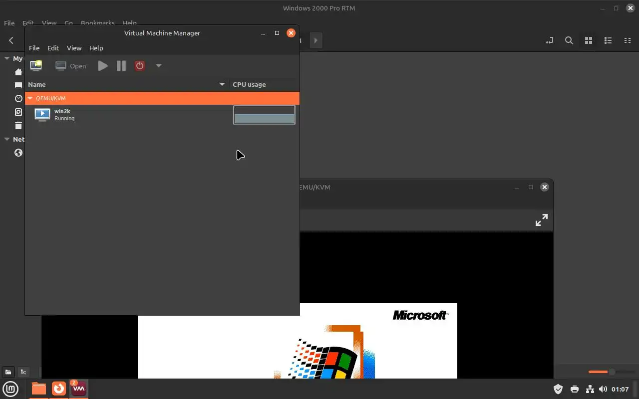Collapse the QEMU/KVM connection triangle
The image size is (639, 399).
tap(30, 98)
